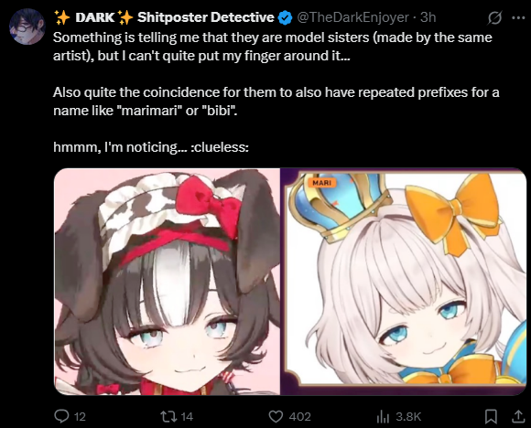The image size is (531, 428).
Task: Click the repost count 14
Action: (x=187, y=416)
